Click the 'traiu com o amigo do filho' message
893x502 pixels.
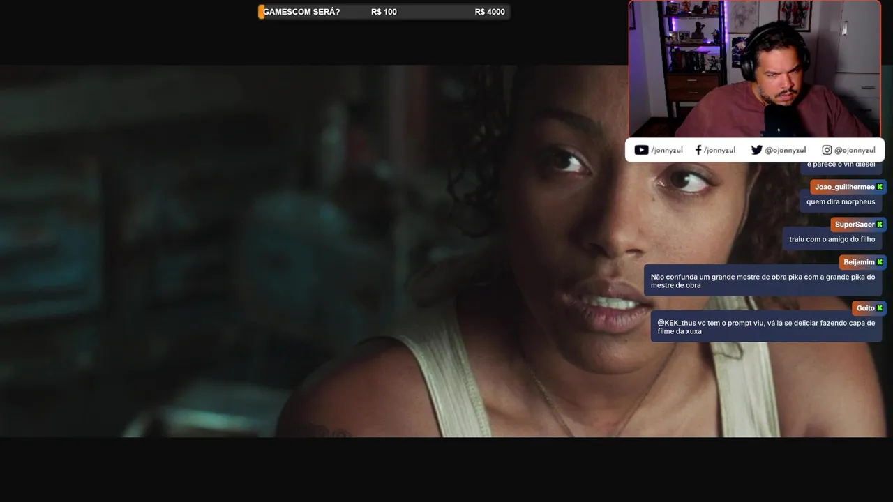(832, 239)
